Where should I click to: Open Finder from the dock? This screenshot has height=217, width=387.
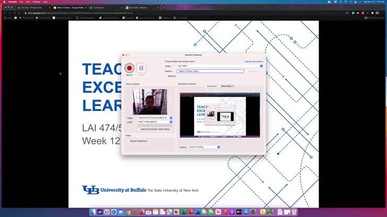pyautogui.click(x=94, y=212)
